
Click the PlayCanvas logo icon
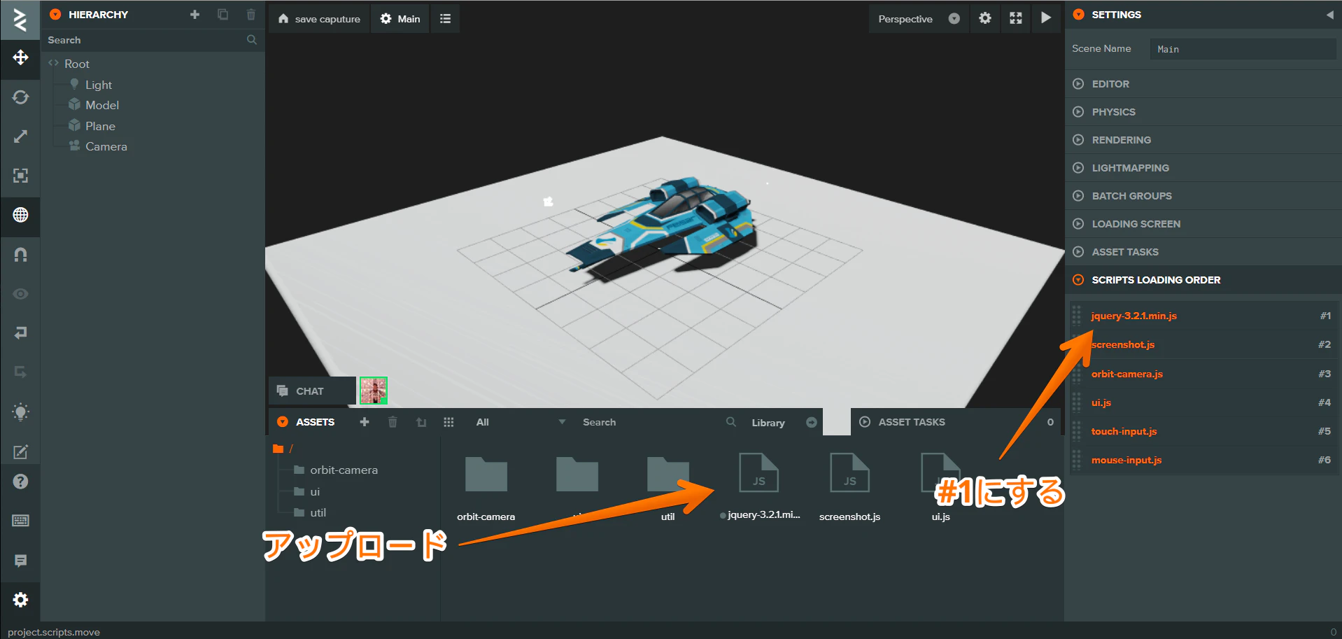(x=20, y=19)
